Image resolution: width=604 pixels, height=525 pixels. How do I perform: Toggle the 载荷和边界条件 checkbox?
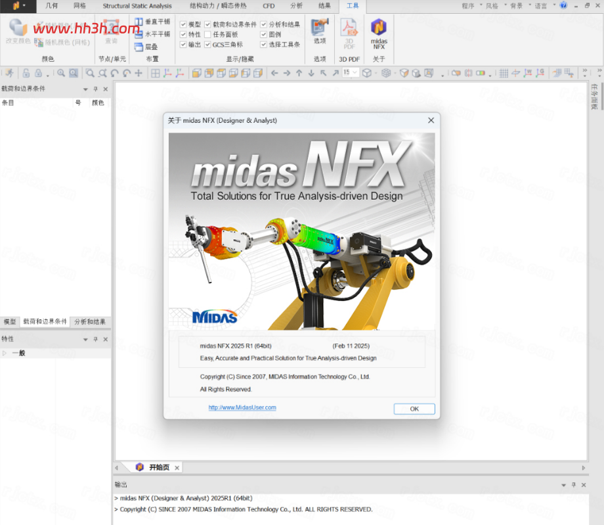(207, 24)
